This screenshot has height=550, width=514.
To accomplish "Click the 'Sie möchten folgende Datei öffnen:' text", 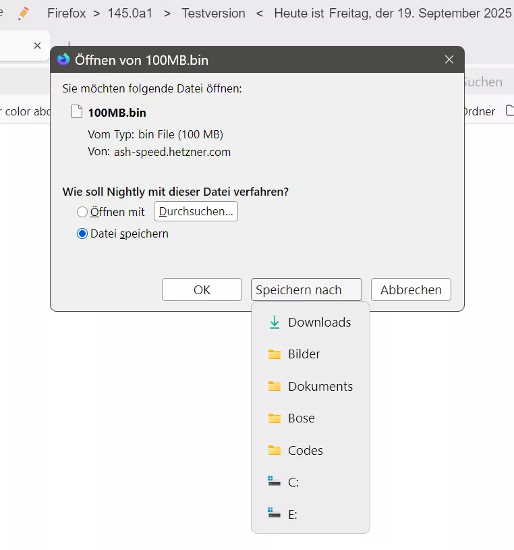I will 152,88.
